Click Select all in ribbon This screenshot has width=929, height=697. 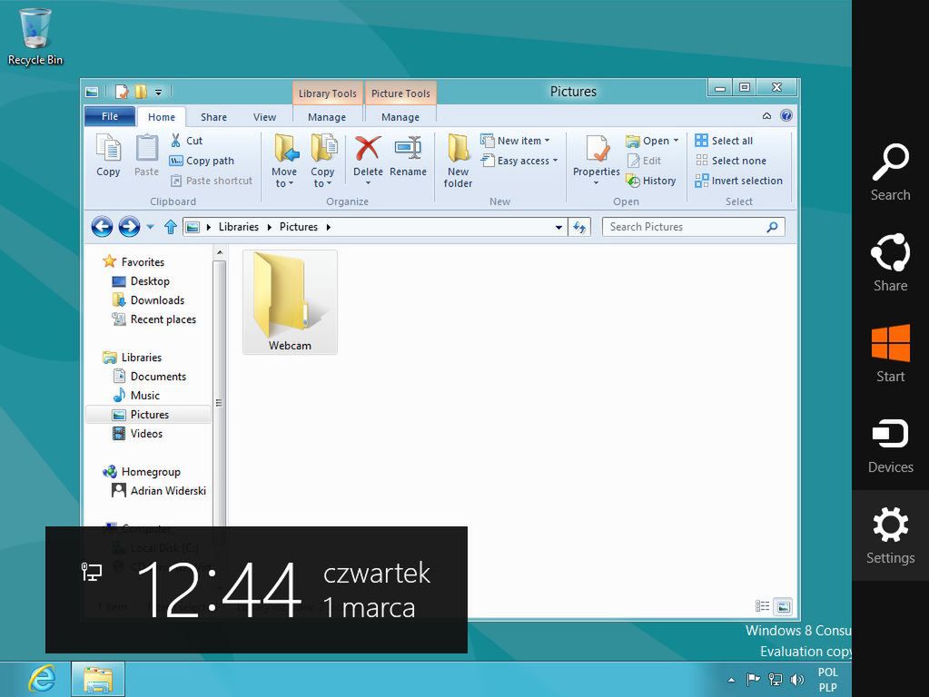[x=724, y=141]
